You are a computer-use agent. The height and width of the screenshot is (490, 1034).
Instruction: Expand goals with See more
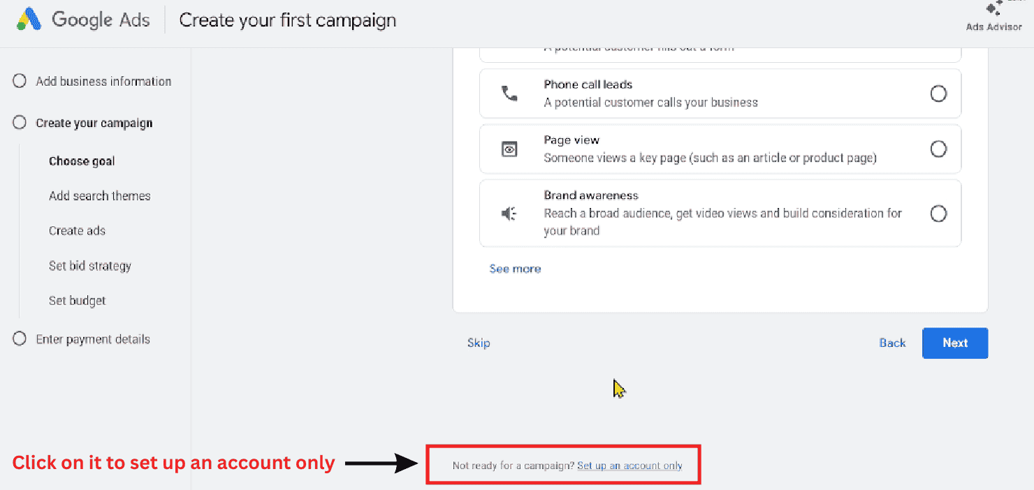pos(515,268)
